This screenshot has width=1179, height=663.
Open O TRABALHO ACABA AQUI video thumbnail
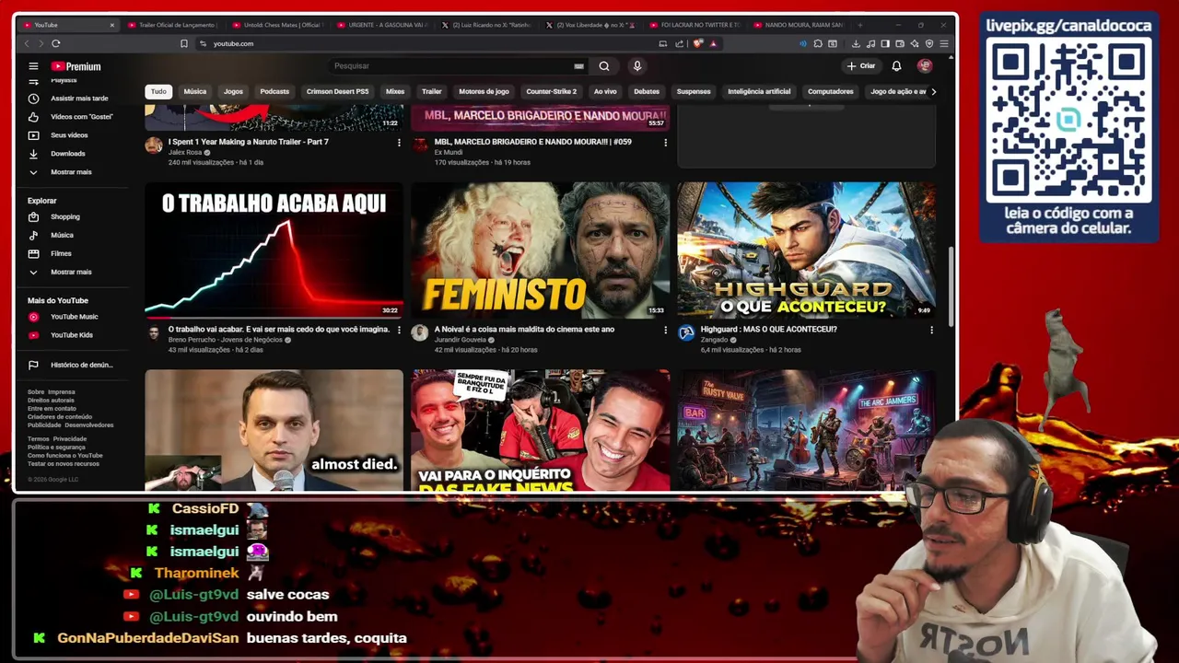tap(274, 250)
